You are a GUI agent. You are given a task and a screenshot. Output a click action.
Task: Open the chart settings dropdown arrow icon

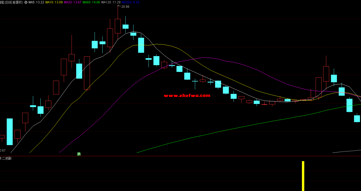pos(26,2)
